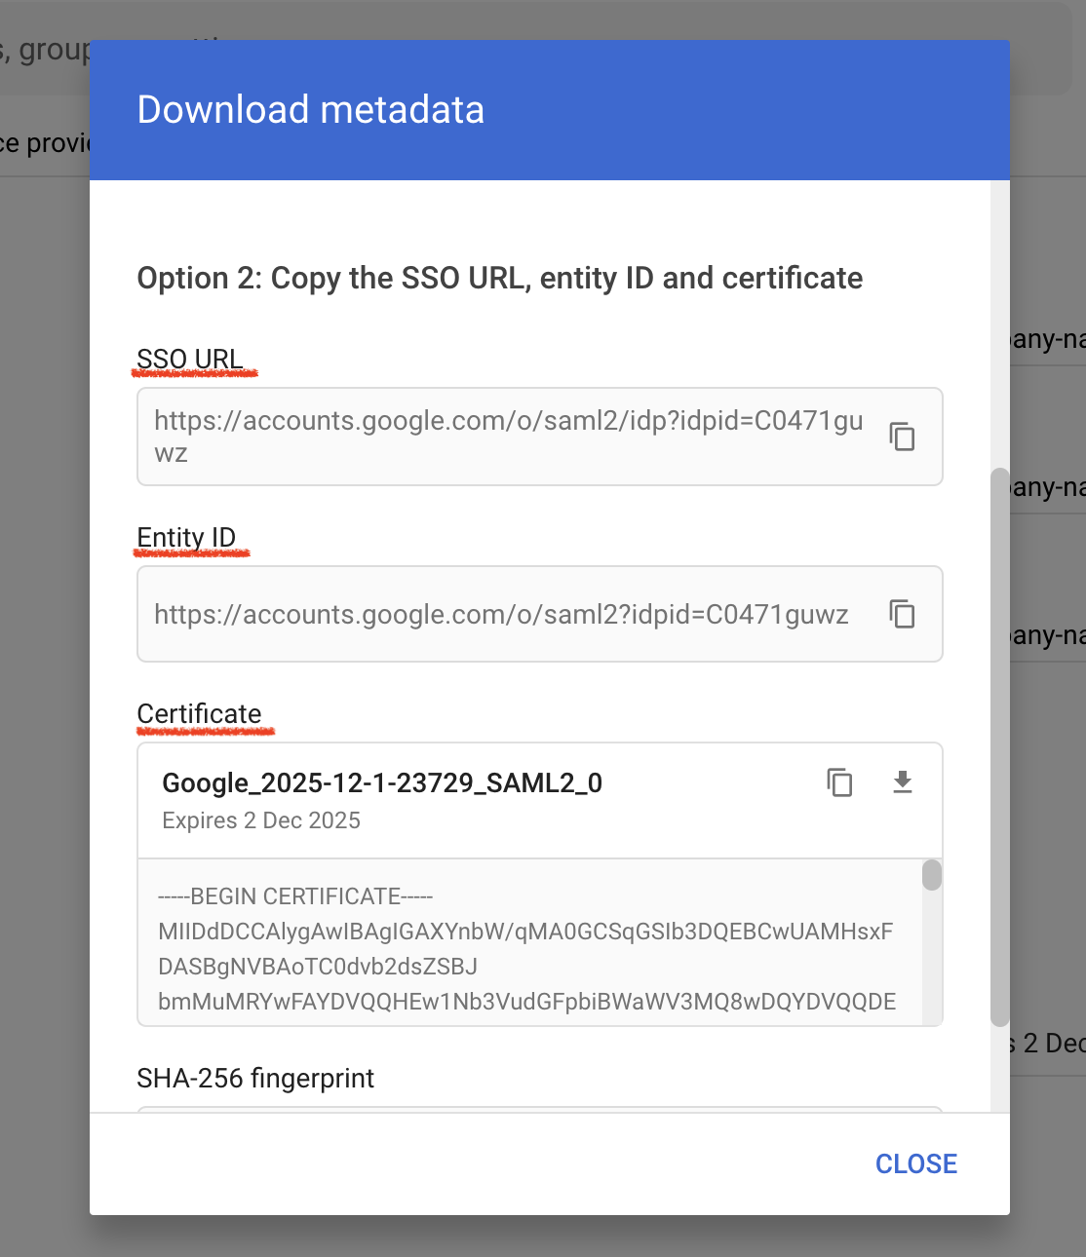Click the CLOSE link to dismiss the dialog
Image resolution: width=1086 pixels, height=1257 pixels.
(915, 1162)
